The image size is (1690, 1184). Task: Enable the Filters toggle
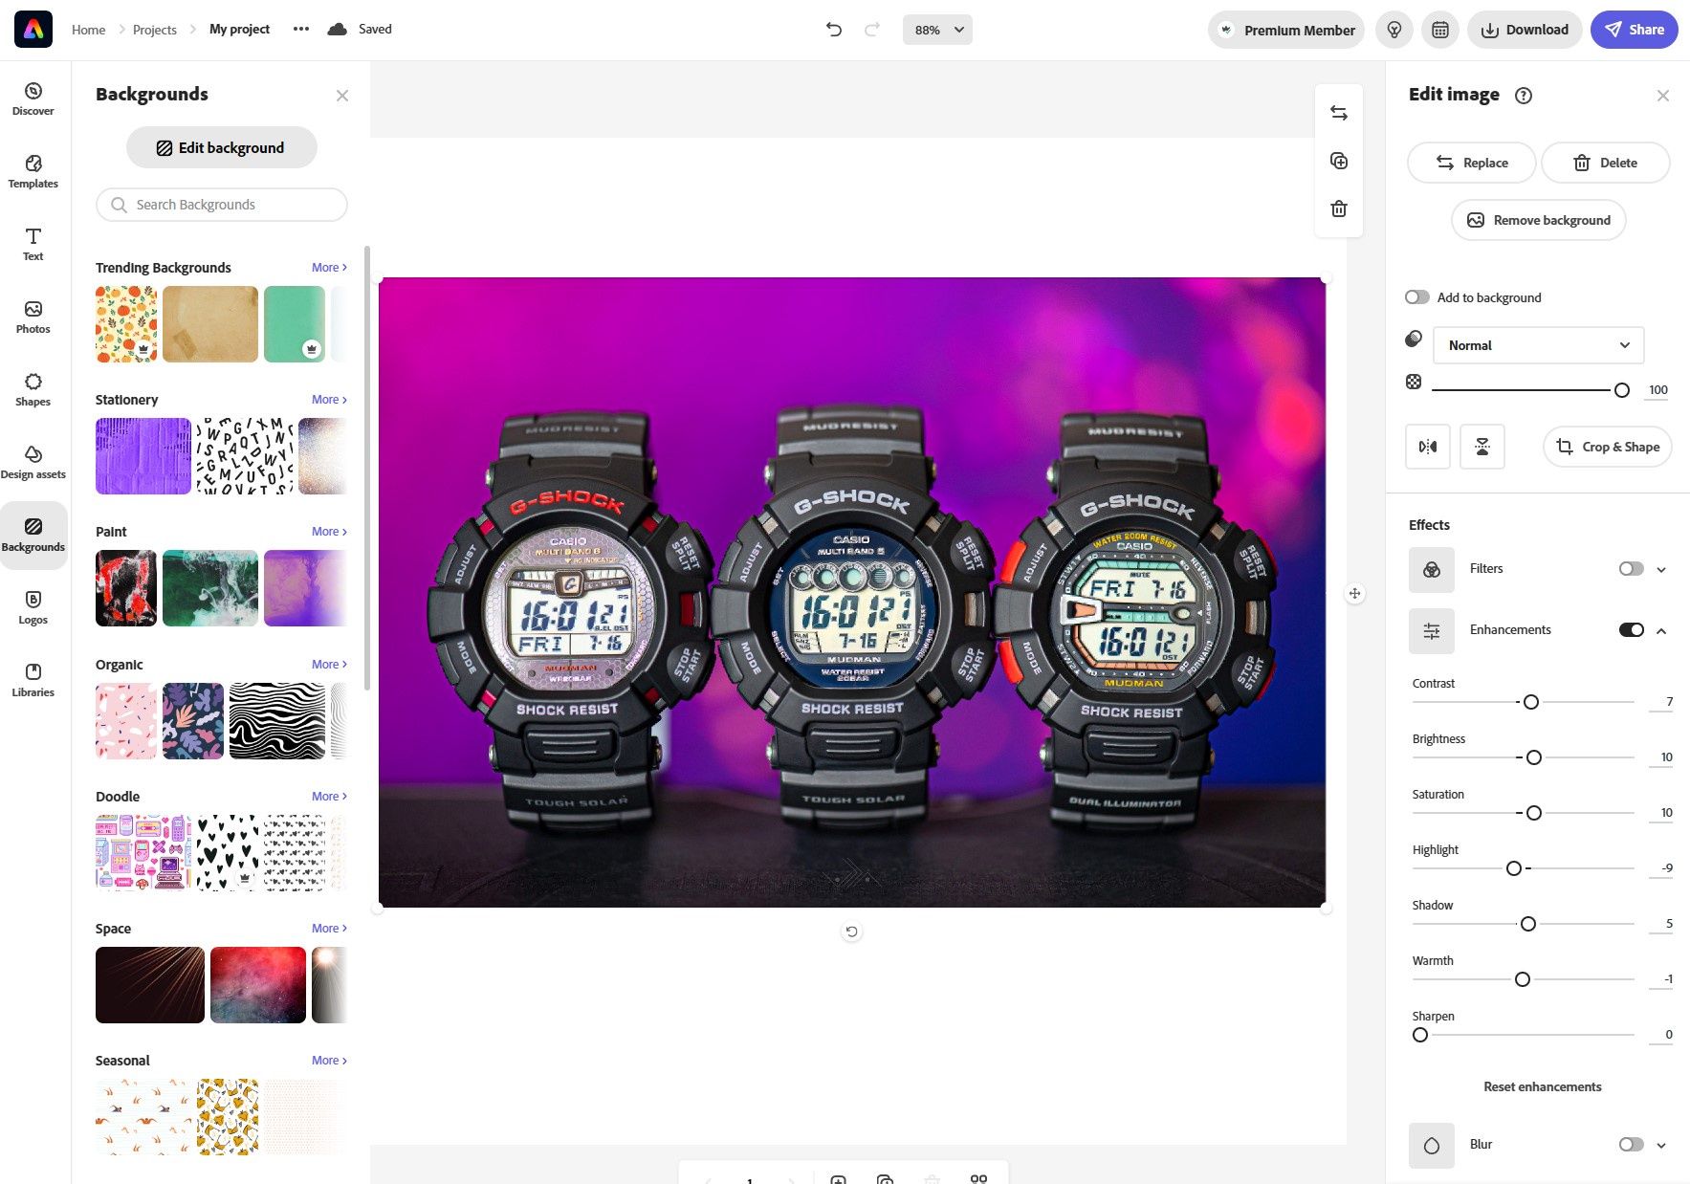(1632, 569)
